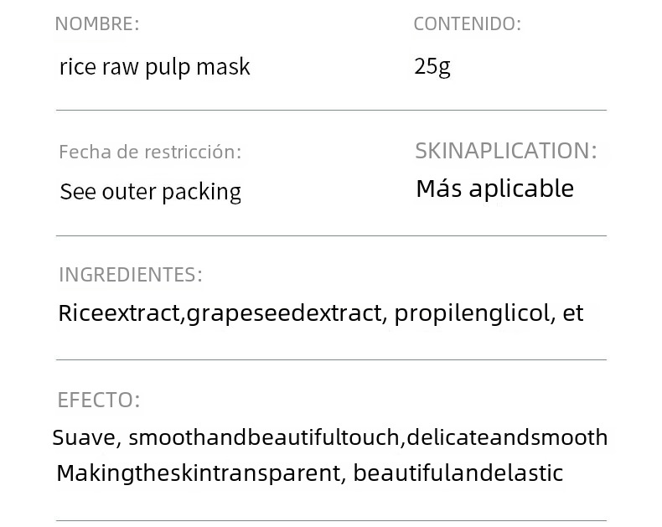Click the INGREDIENTES: label

[130, 274]
